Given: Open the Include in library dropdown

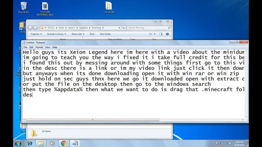Looking at the screenshot, I should [x=56, y=34].
